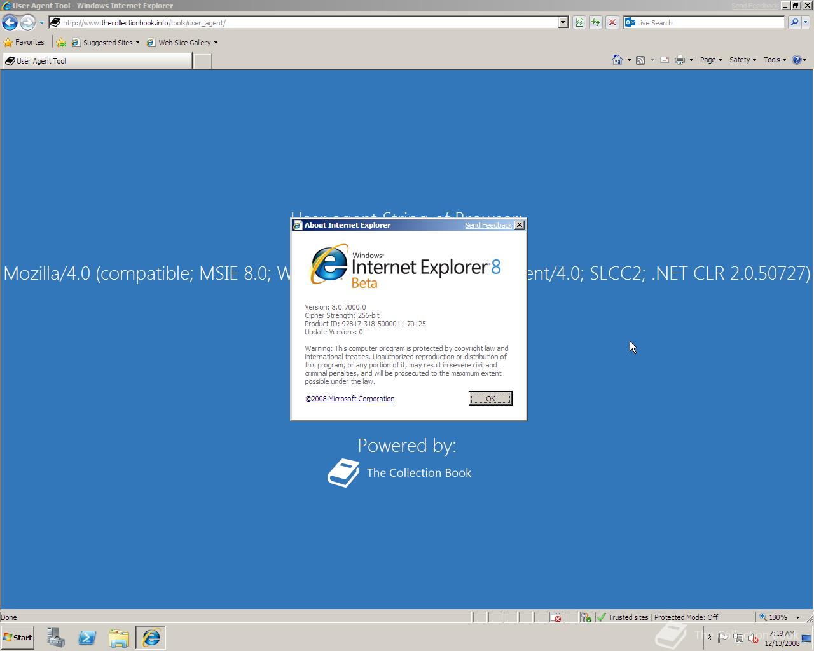The height and width of the screenshot is (651, 814).
Task: Click the Internet Explorer 8 Beta logo
Action: coord(405,266)
